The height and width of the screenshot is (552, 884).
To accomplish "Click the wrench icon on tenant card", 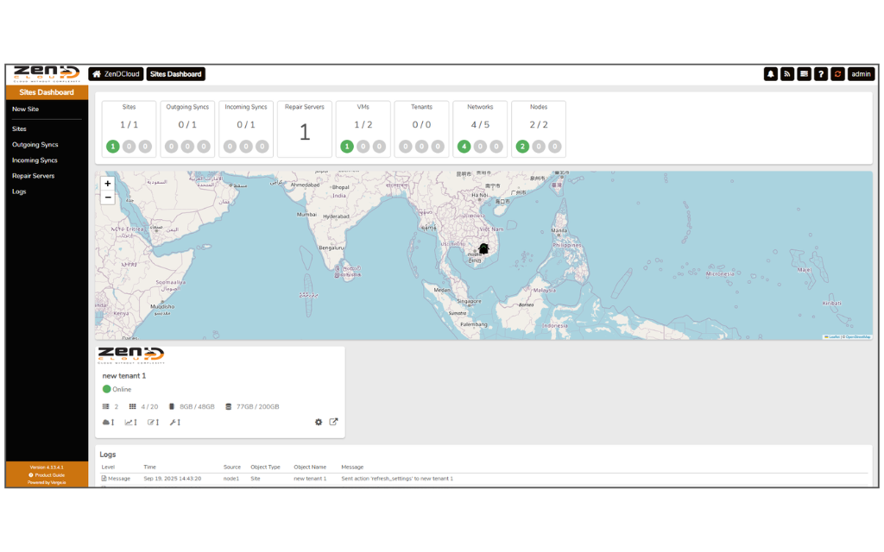I will pos(174,423).
